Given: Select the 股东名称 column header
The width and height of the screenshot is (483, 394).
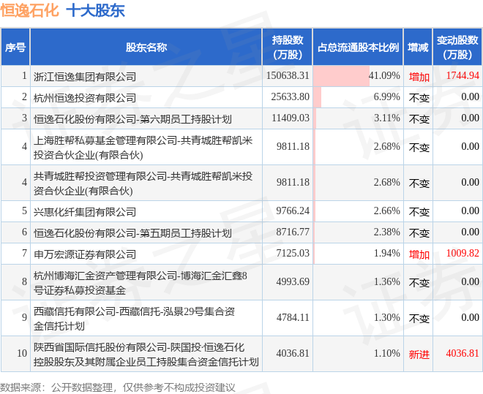Looking at the screenshot, I should tap(146, 47).
